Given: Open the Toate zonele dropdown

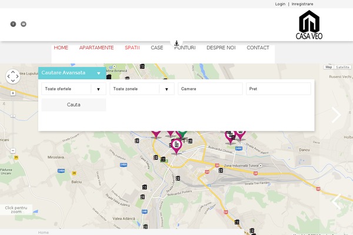Looking at the screenshot, I should pos(142,89).
